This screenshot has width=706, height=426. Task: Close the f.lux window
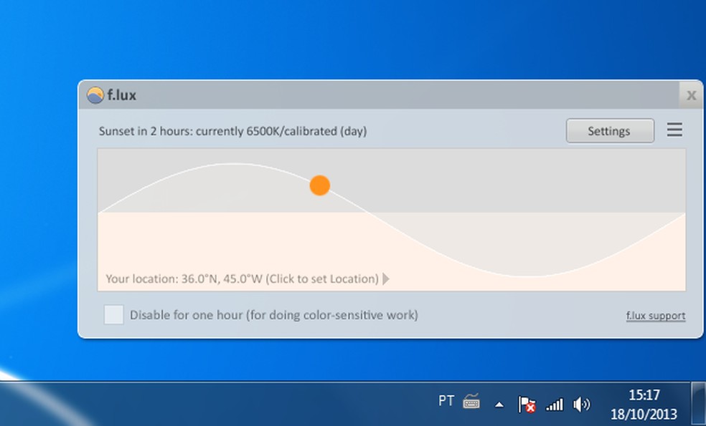coord(691,95)
